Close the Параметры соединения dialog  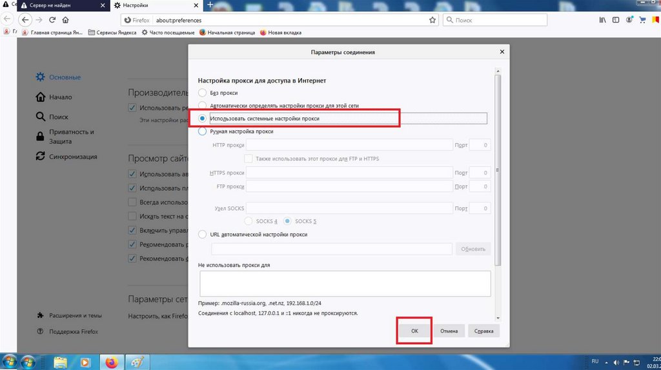pos(502,52)
